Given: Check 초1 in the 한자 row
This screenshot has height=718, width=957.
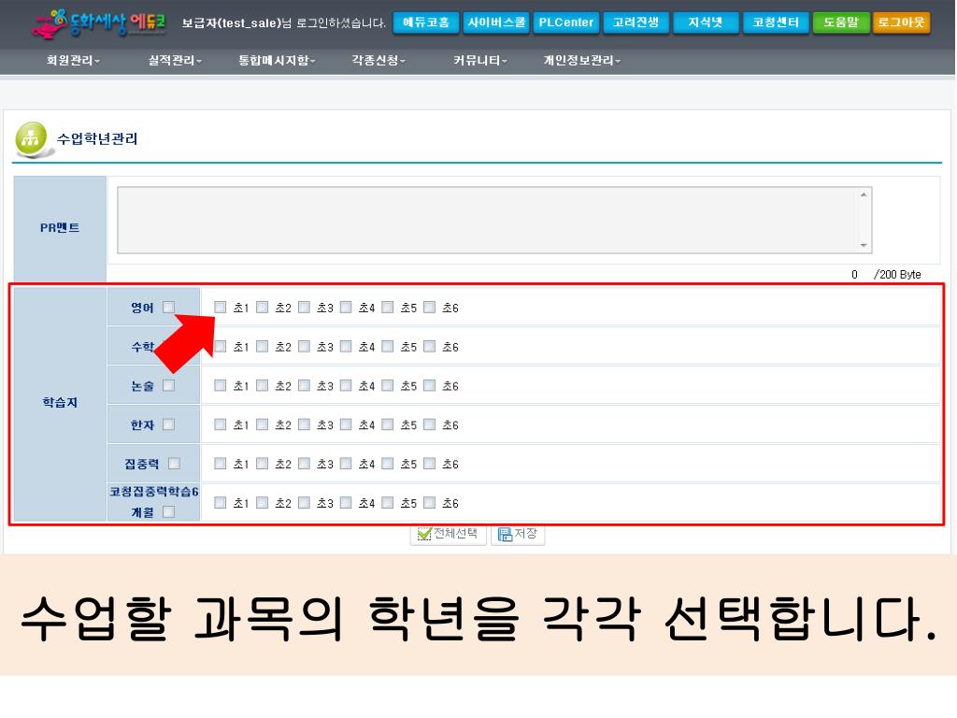Looking at the screenshot, I should (221, 424).
